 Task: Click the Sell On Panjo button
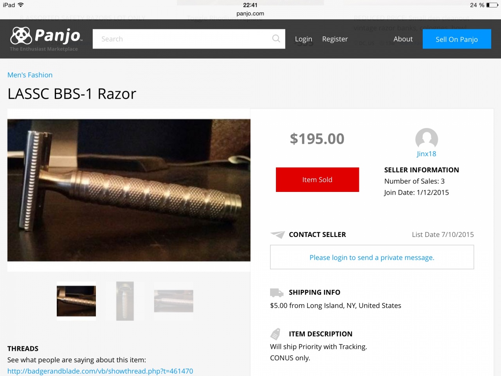(457, 39)
